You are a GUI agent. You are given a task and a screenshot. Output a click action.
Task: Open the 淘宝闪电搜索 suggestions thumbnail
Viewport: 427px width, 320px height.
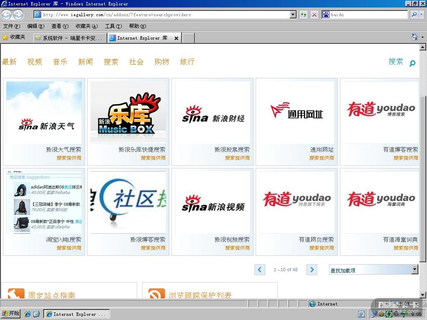click(44, 202)
